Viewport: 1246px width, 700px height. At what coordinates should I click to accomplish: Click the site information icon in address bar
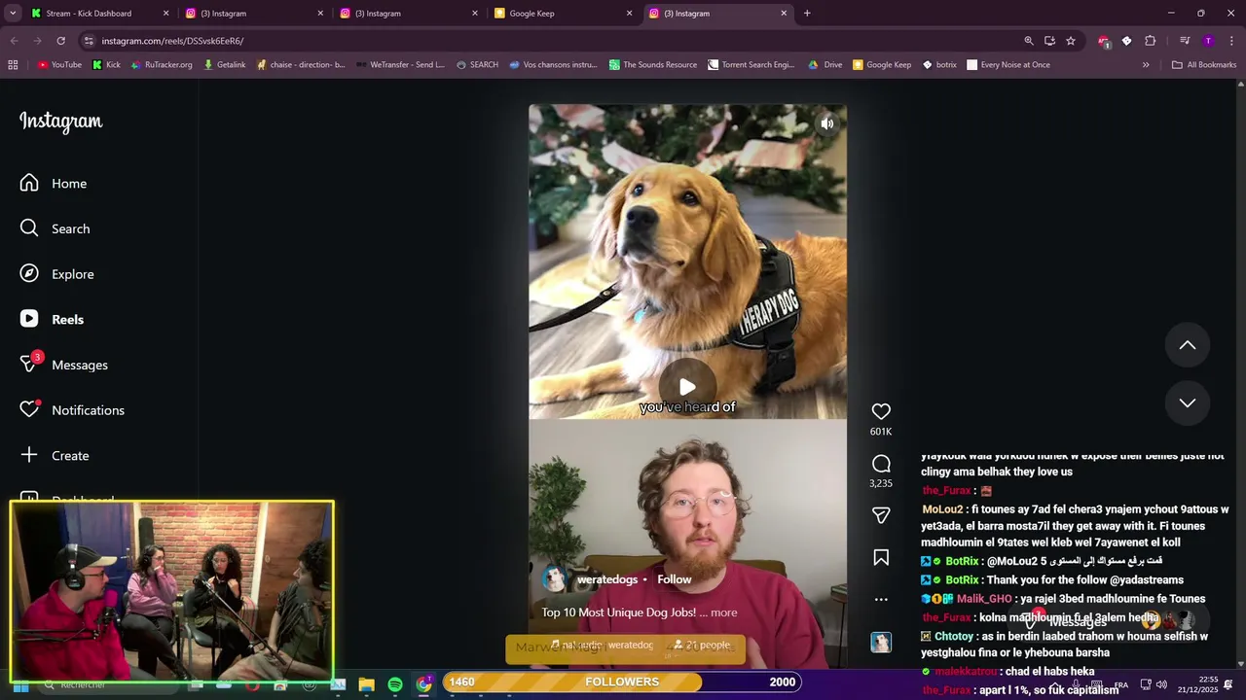click(x=89, y=41)
